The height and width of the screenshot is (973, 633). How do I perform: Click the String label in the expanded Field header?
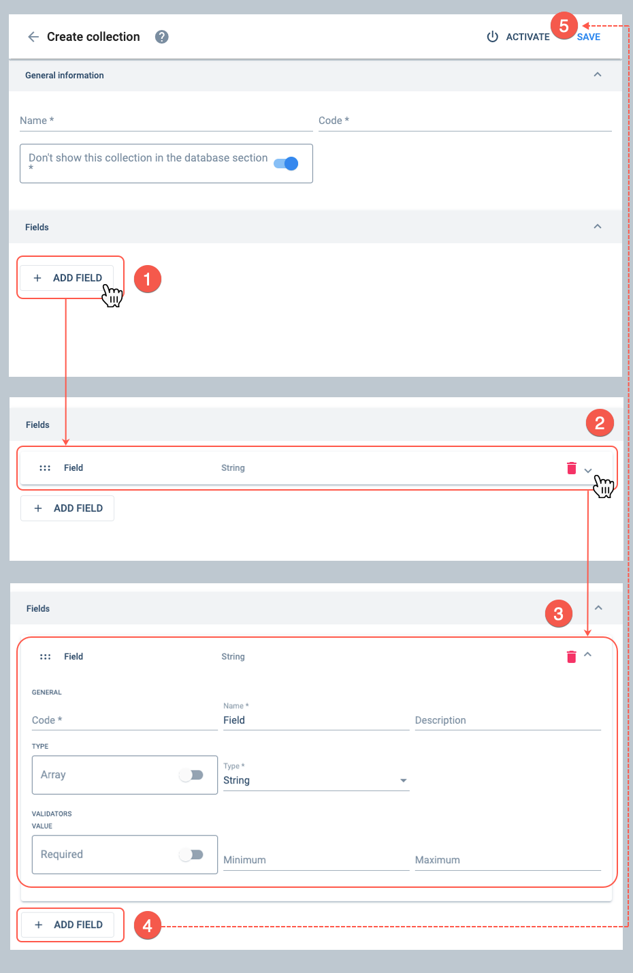tap(233, 657)
